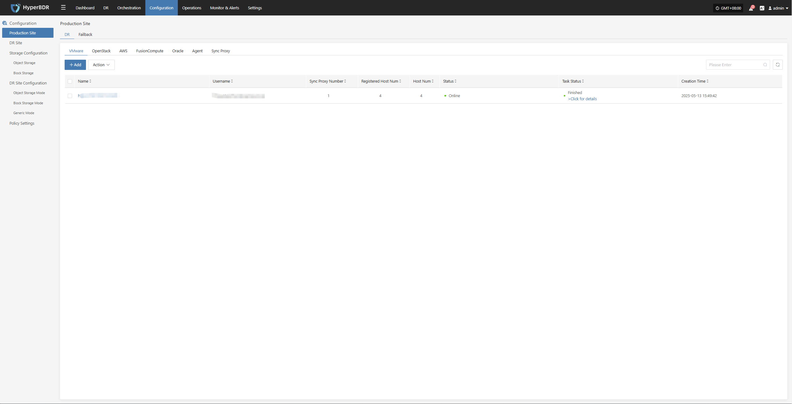The height and width of the screenshot is (404, 792).
Task: Select all rows header checkbox
Action: coord(70,81)
